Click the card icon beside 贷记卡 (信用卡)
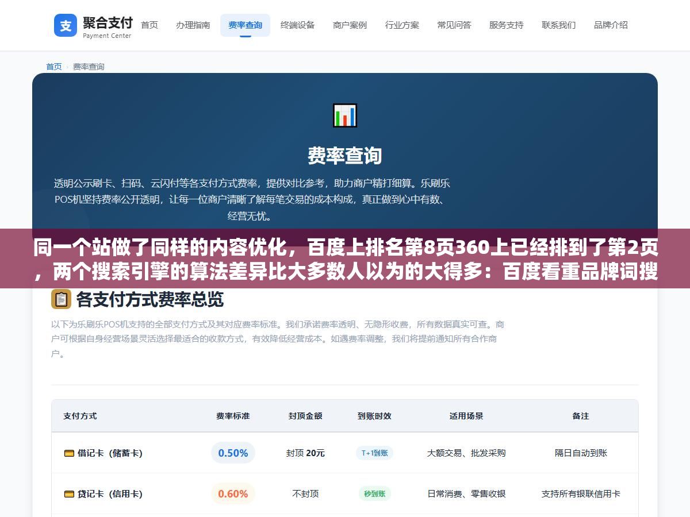 (69, 494)
